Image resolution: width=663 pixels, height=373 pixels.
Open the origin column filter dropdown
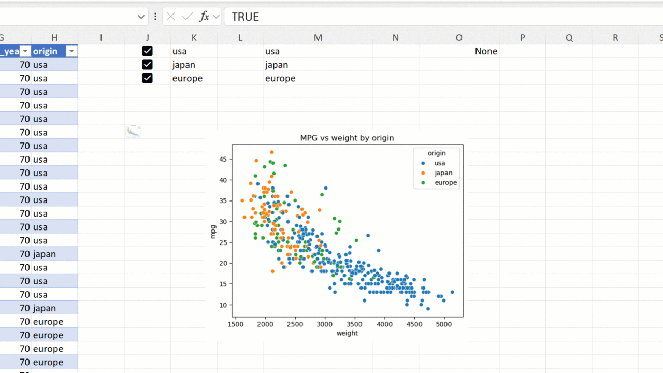pyautogui.click(x=72, y=51)
